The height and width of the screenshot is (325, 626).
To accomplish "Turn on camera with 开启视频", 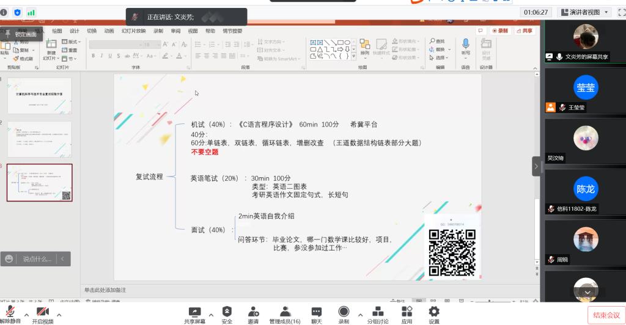I will pos(42,313).
